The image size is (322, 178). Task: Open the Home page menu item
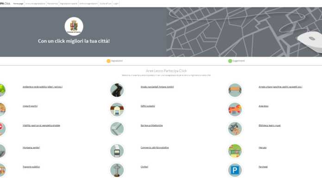pos(18,4)
